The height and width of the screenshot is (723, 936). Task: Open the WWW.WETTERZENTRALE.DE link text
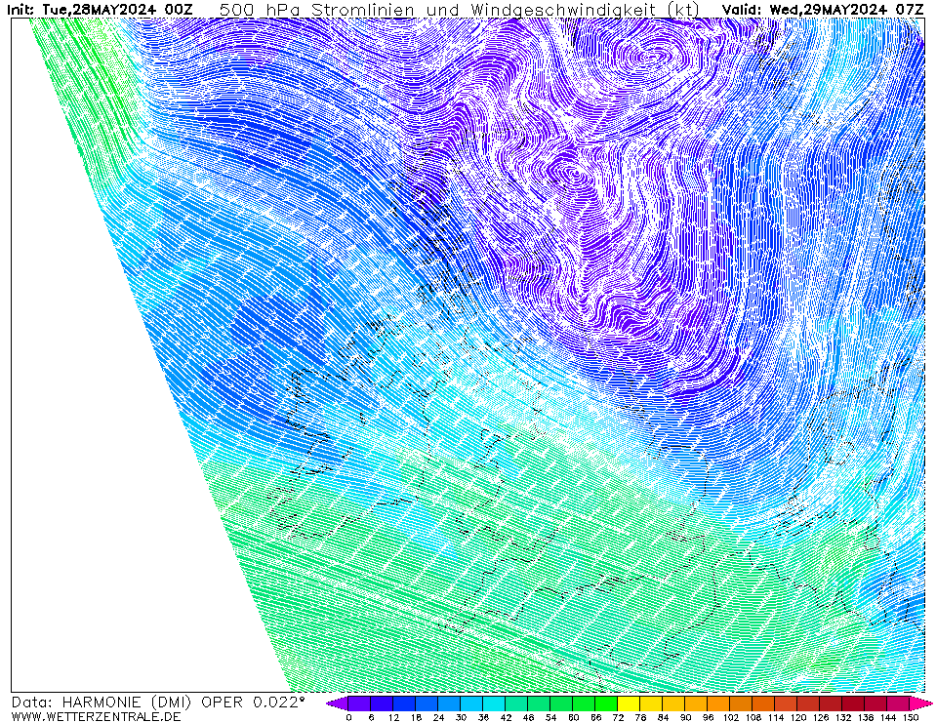tap(96, 716)
